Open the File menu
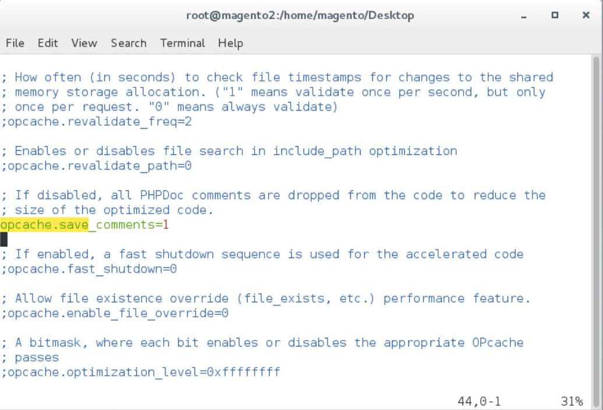Image resolution: width=603 pixels, height=410 pixels. click(15, 43)
